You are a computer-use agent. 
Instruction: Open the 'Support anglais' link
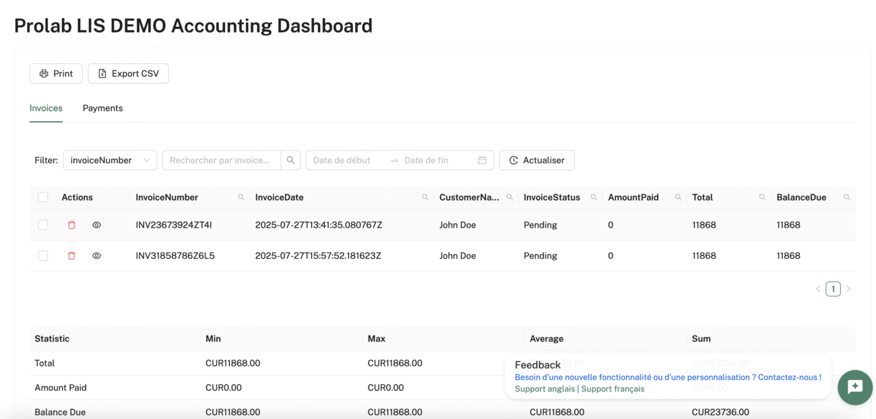[x=544, y=389]
